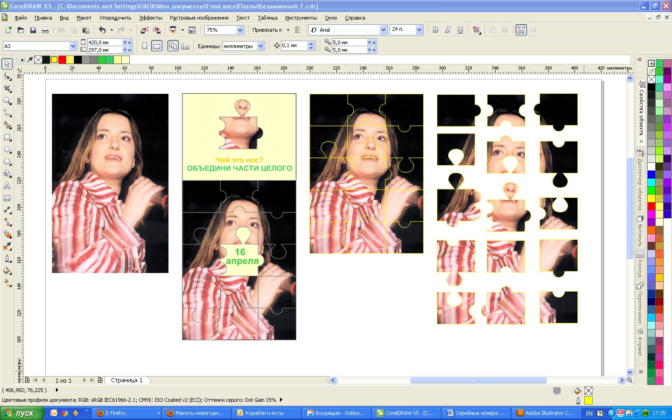672x420 pixels.
Task: Open the Эффекты menu
Action: pos(150,18)
